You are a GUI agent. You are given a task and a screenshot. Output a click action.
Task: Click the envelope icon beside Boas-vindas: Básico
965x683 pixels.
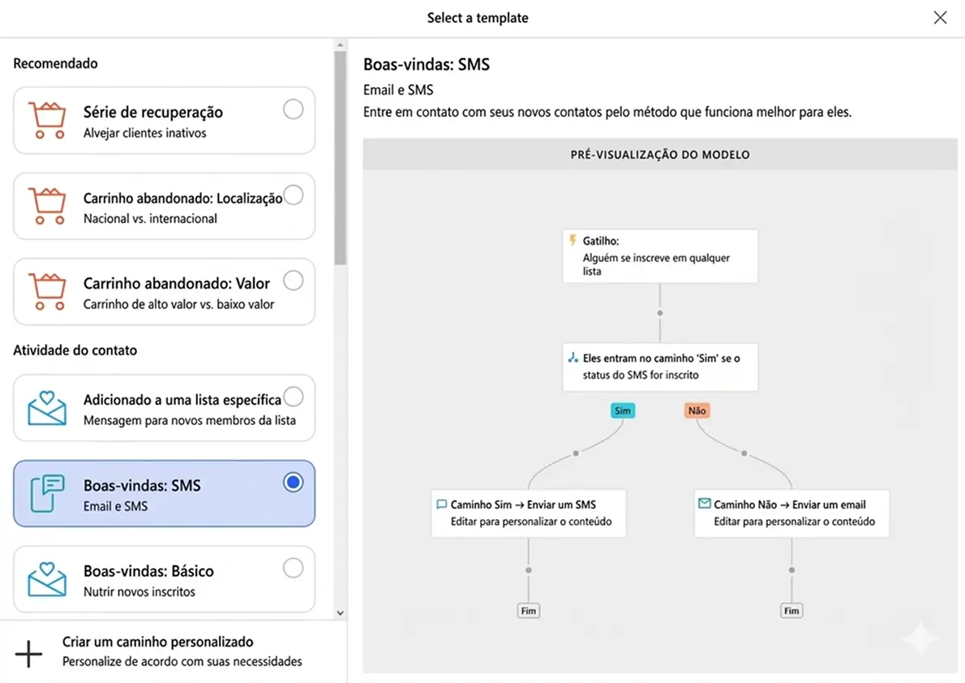pos(46,578)
